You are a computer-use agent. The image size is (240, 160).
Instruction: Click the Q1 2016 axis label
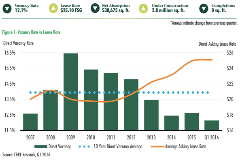(212, 137)
